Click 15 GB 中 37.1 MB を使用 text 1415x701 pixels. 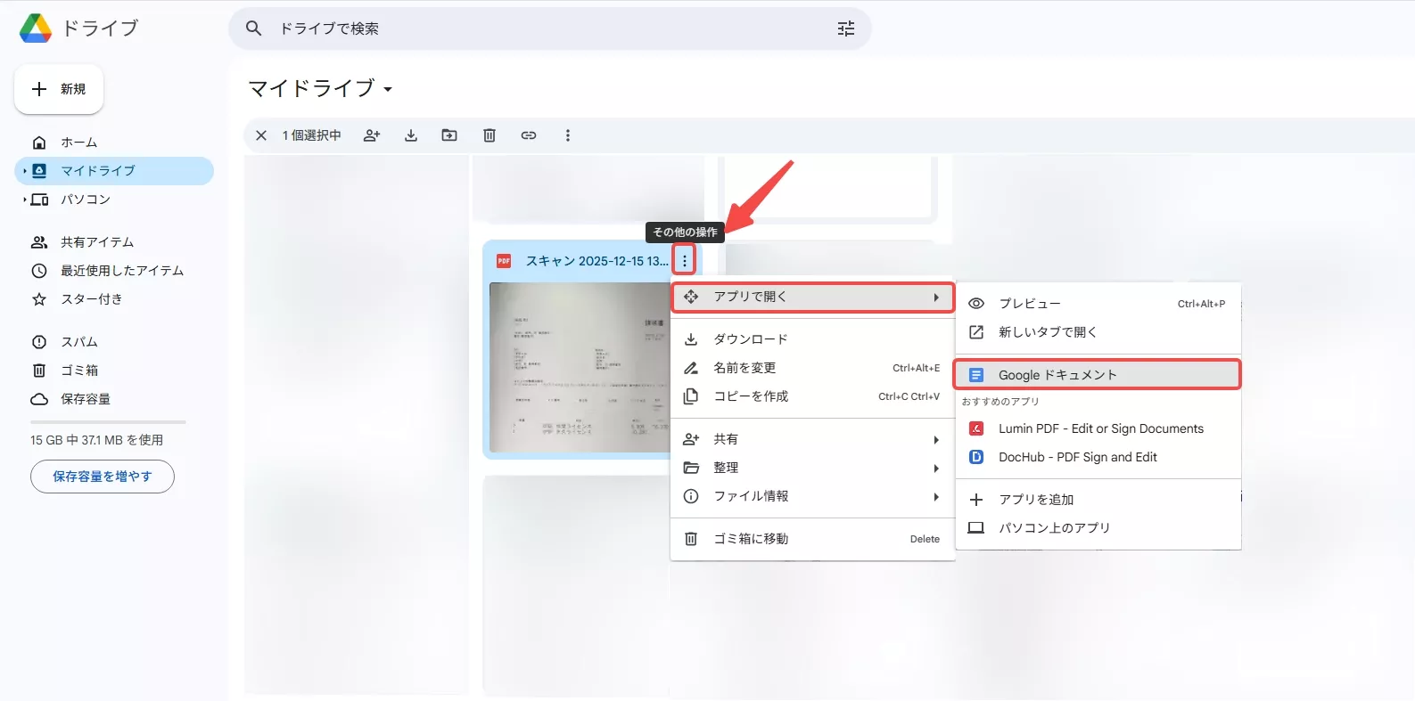click(x=96, y=440)
